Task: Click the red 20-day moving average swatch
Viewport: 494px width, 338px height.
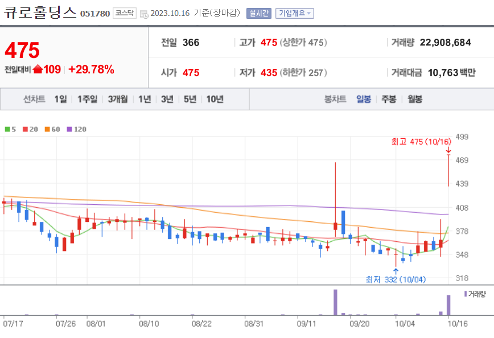Action: pos(25,129)
